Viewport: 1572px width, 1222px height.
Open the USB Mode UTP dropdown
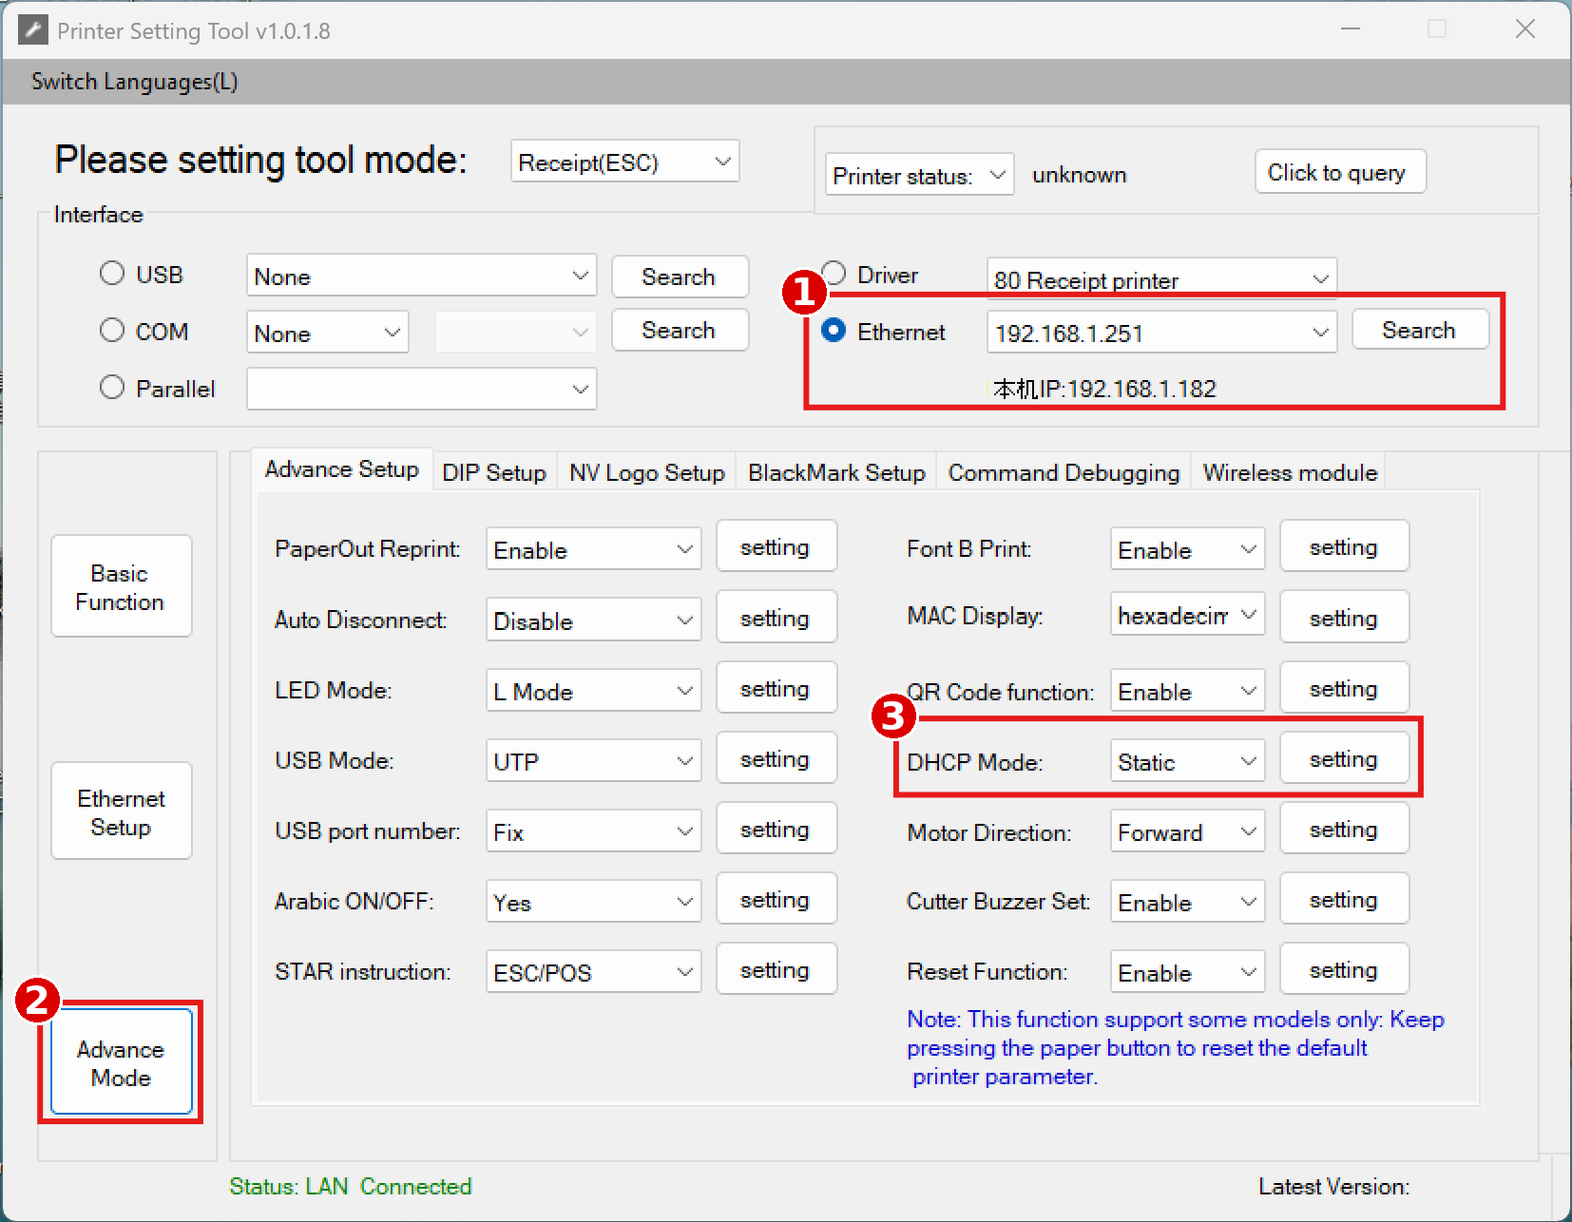593,760
